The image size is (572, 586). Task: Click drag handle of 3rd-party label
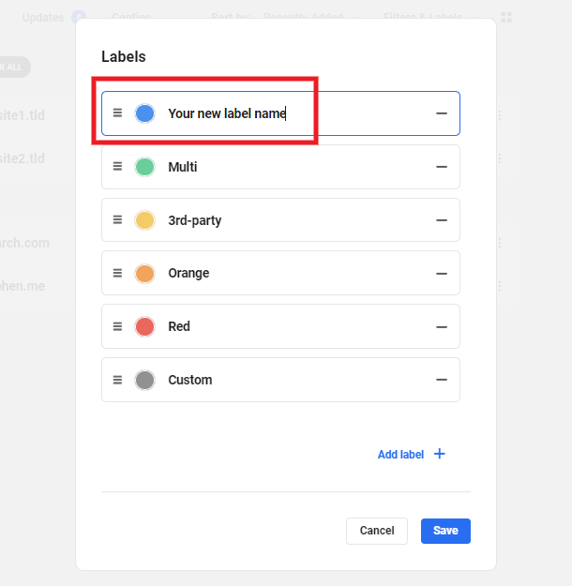pyautogui.click(x=117, y=220)
